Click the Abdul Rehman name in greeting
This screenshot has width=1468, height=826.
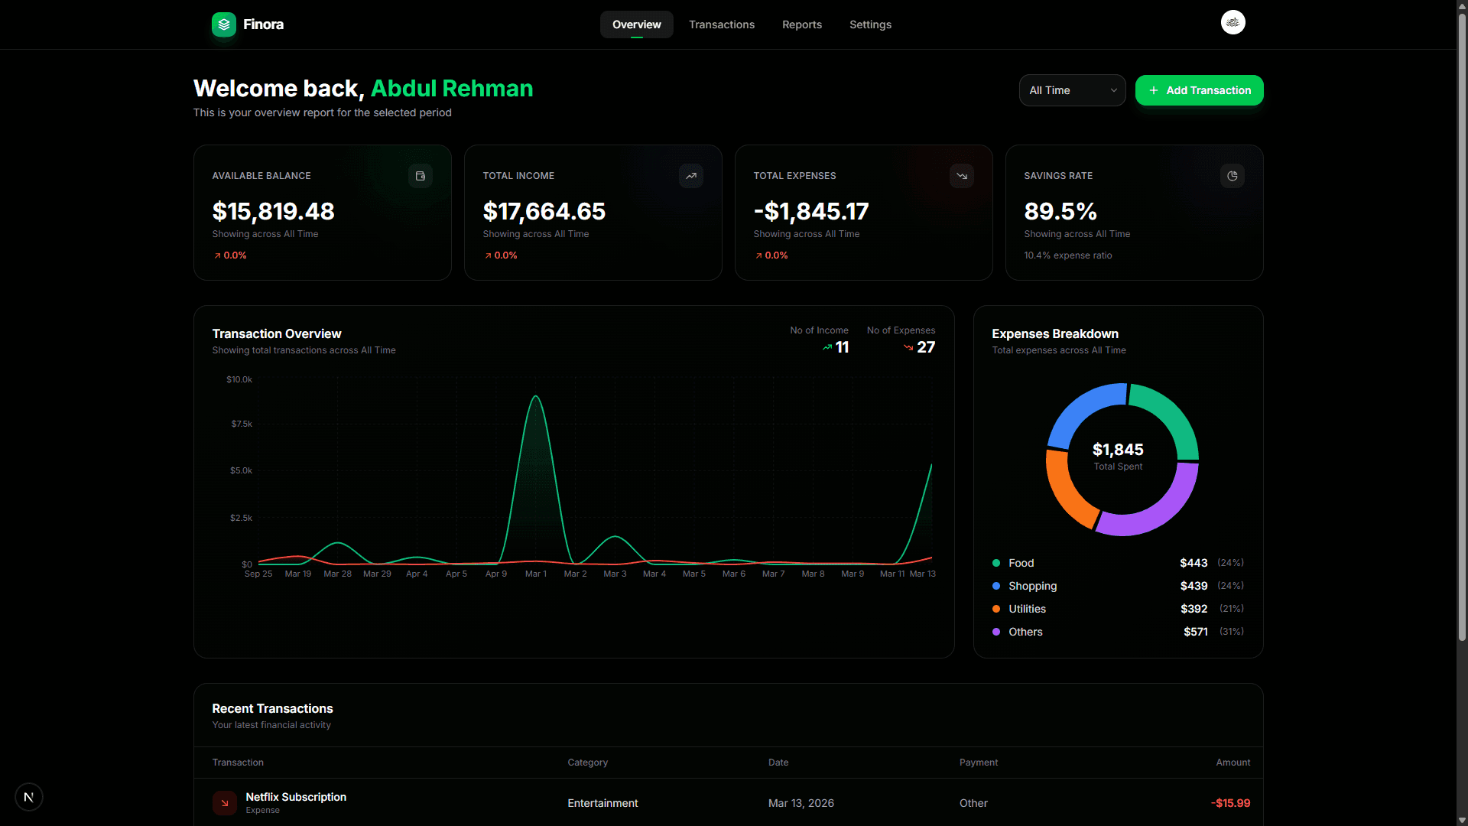(451, 89)
